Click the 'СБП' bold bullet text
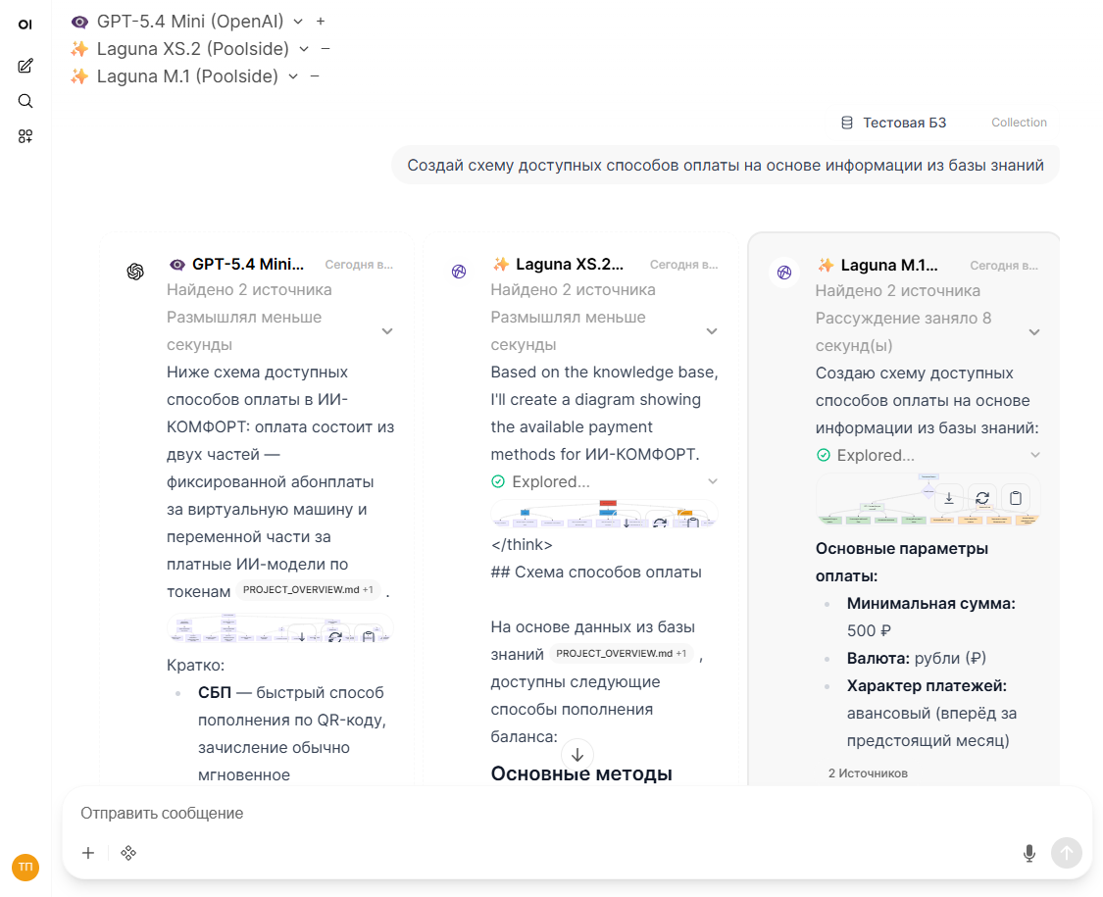Screen dimensions: 1103x897 tap(215, 693)
